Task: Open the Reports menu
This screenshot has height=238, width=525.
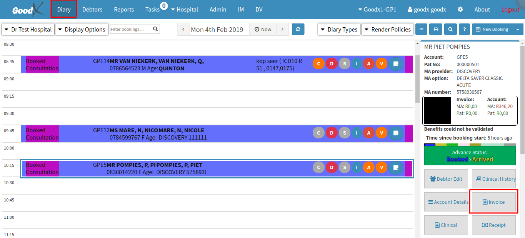Action: pos(124,9)
